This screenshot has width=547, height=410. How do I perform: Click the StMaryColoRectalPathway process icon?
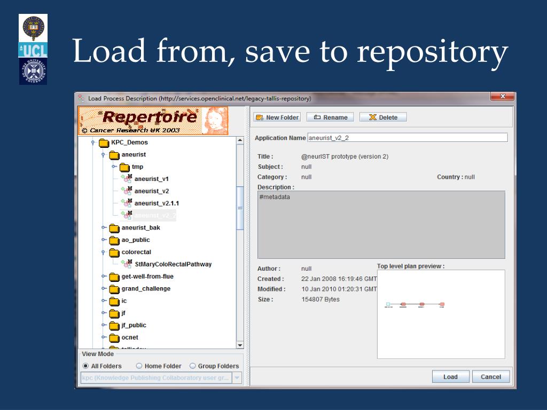[127, 264]
